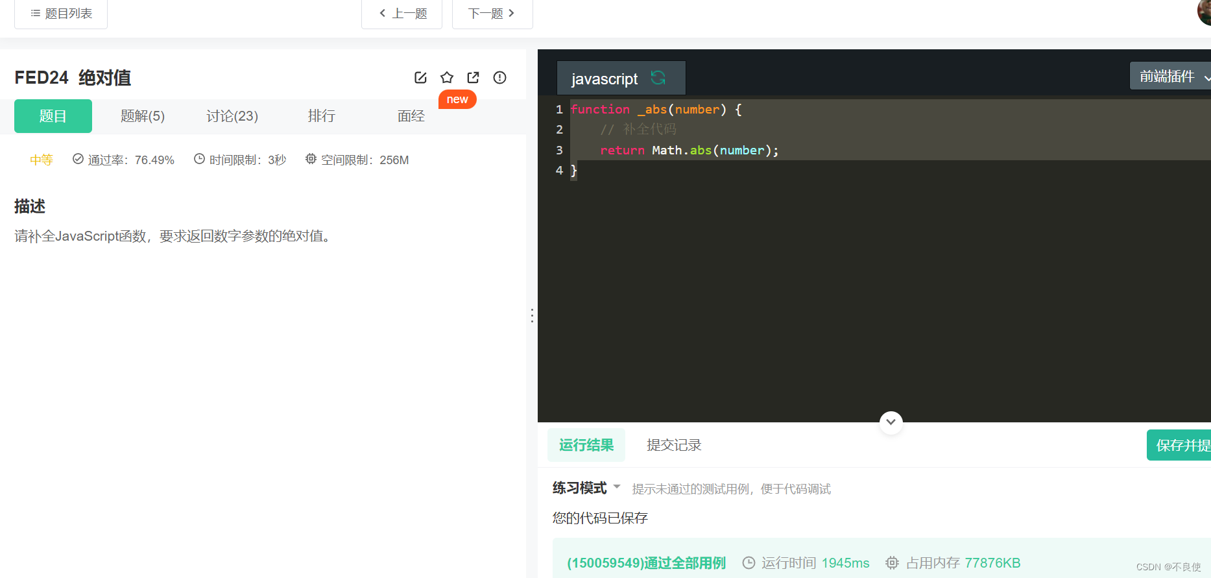Click the 中等 difficulty label
This screenshot has width=1211, height=578.
click(x=42, y=160)
